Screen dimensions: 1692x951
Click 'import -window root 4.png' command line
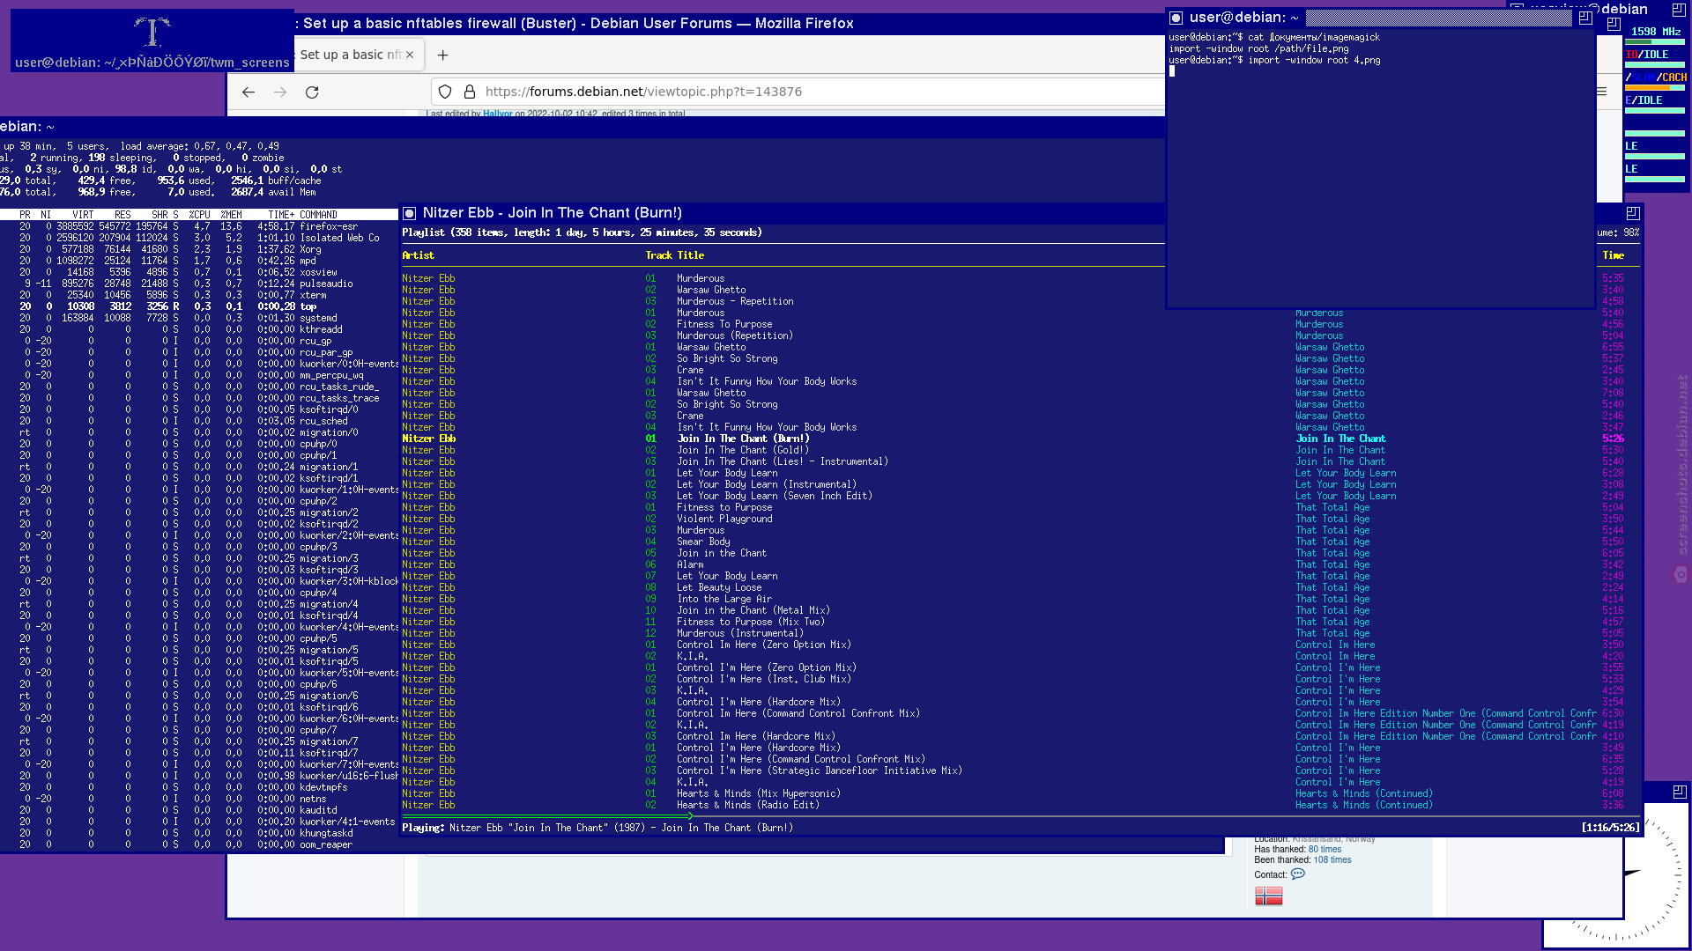(x=1274, y=60)
